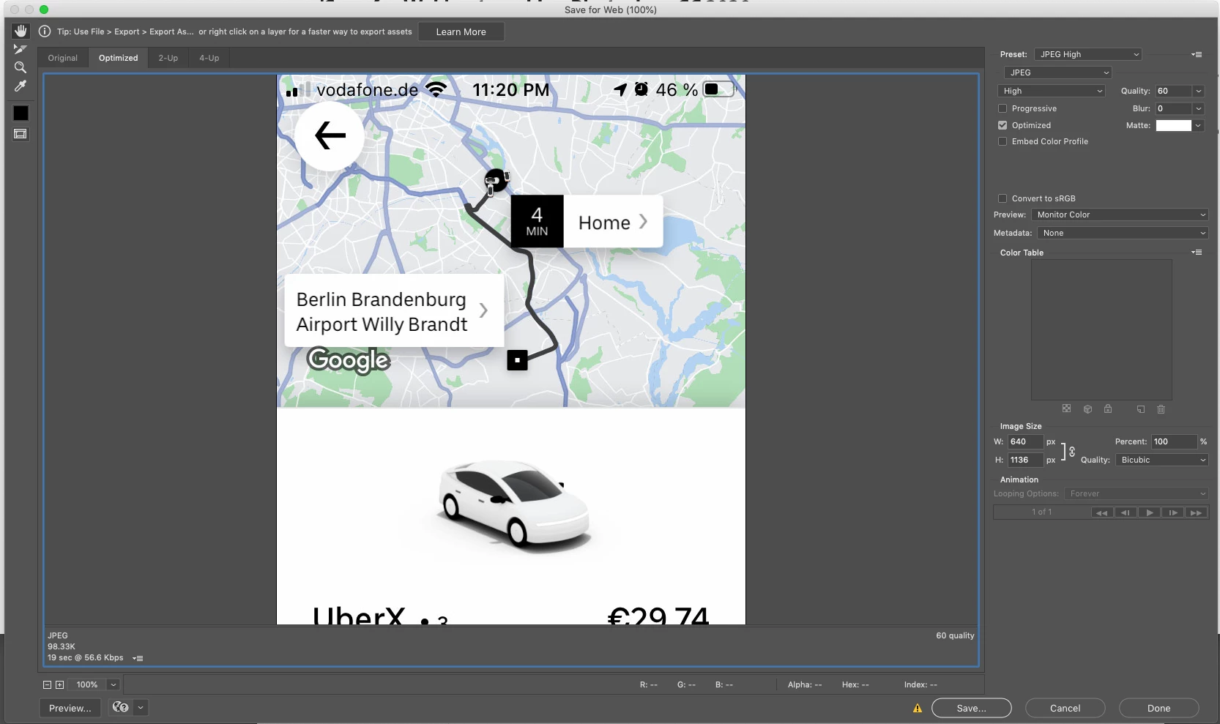Click the next frame button

(1173, 512)
